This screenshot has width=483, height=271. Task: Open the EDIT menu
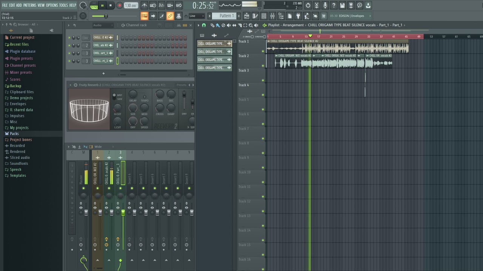[x=12, y=5]
